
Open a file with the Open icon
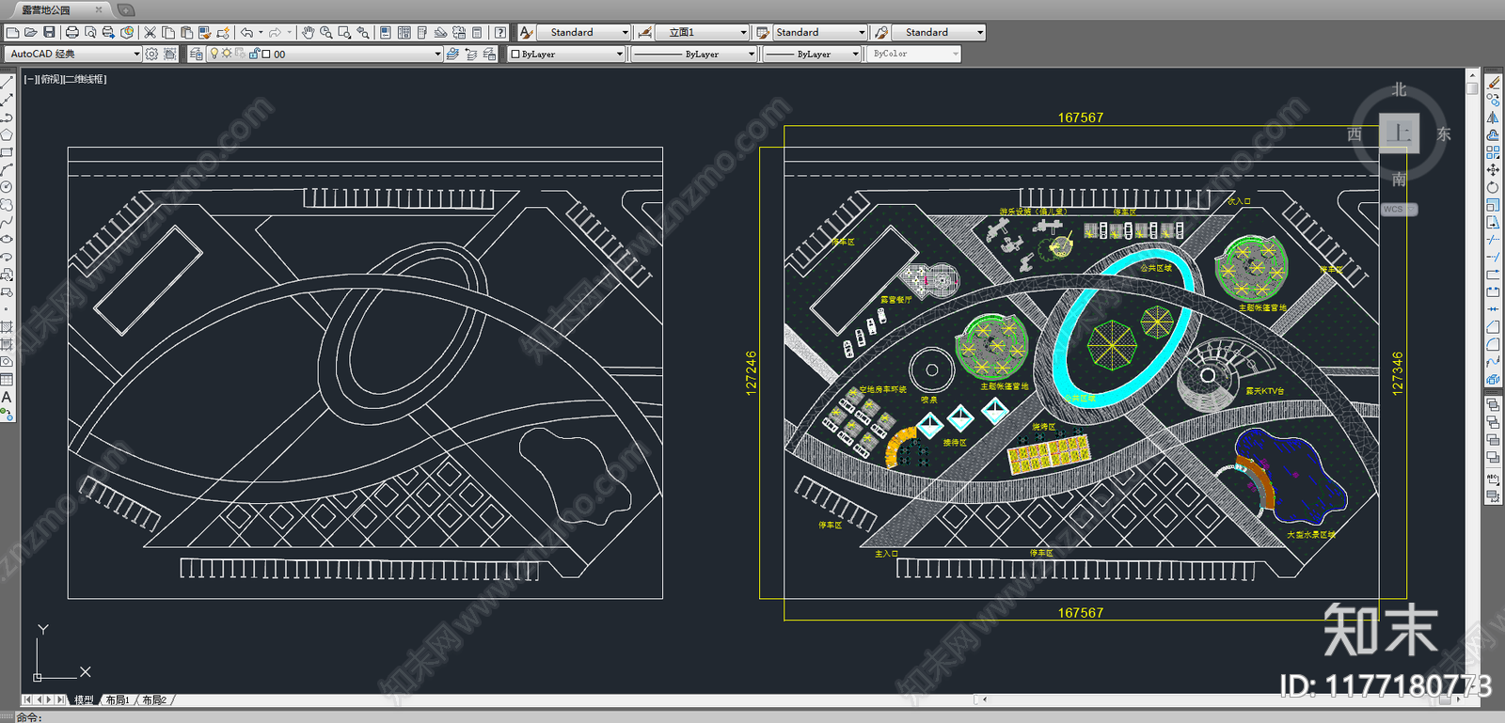click(x=30, y=32)
